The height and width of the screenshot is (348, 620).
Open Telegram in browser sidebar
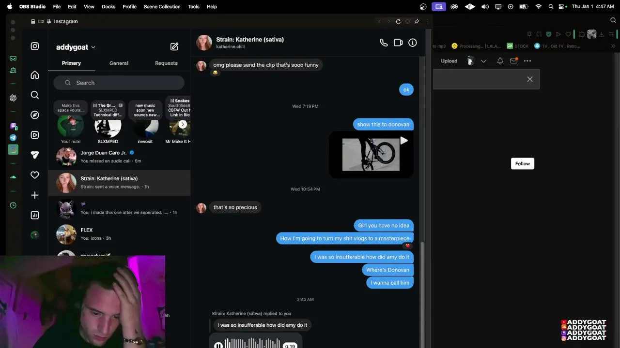tap(13, 138)
